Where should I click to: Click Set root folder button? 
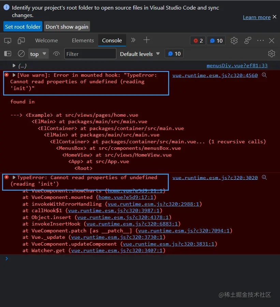tap(23, 27)
